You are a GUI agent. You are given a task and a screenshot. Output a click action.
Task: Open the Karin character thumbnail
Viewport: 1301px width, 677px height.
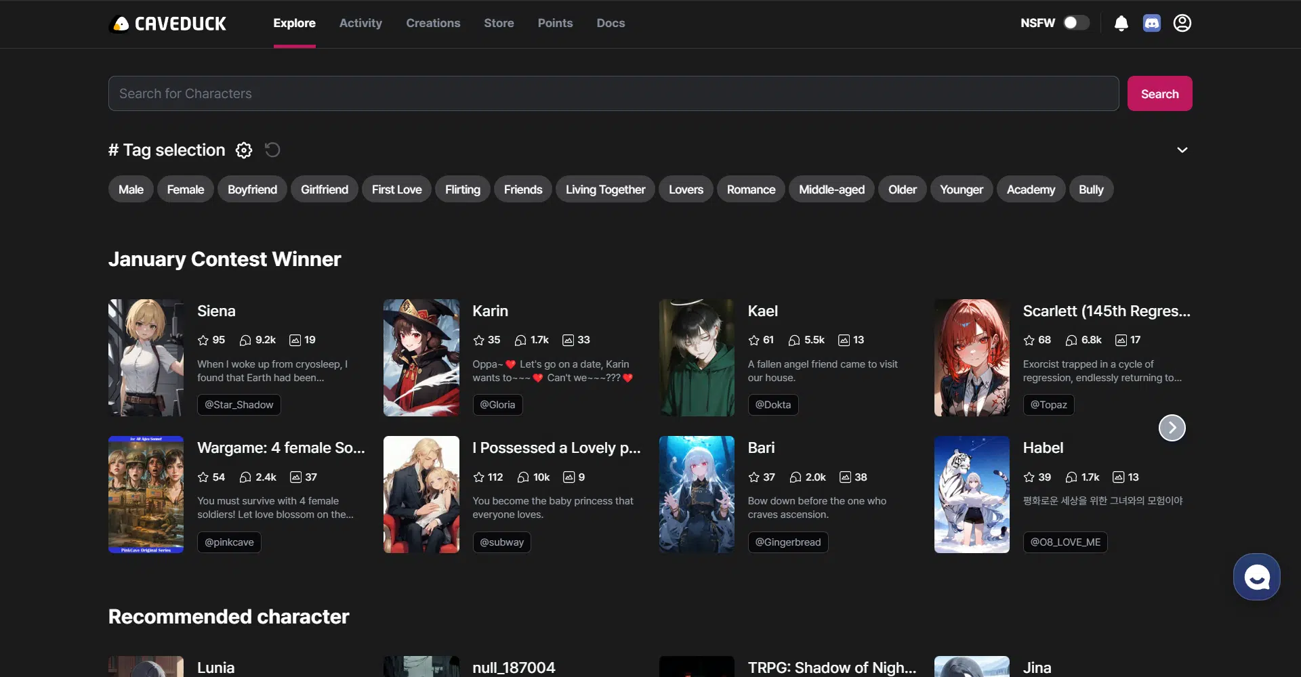pos(421,357)
